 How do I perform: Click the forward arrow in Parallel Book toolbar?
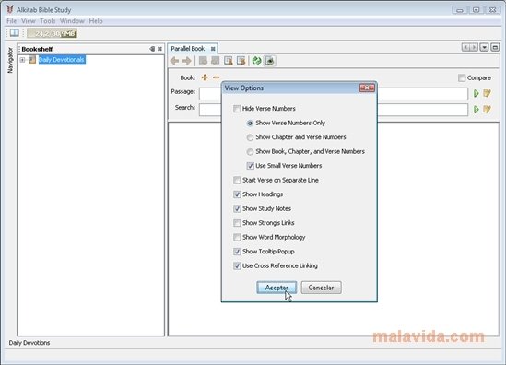click(x=187, y=61)
